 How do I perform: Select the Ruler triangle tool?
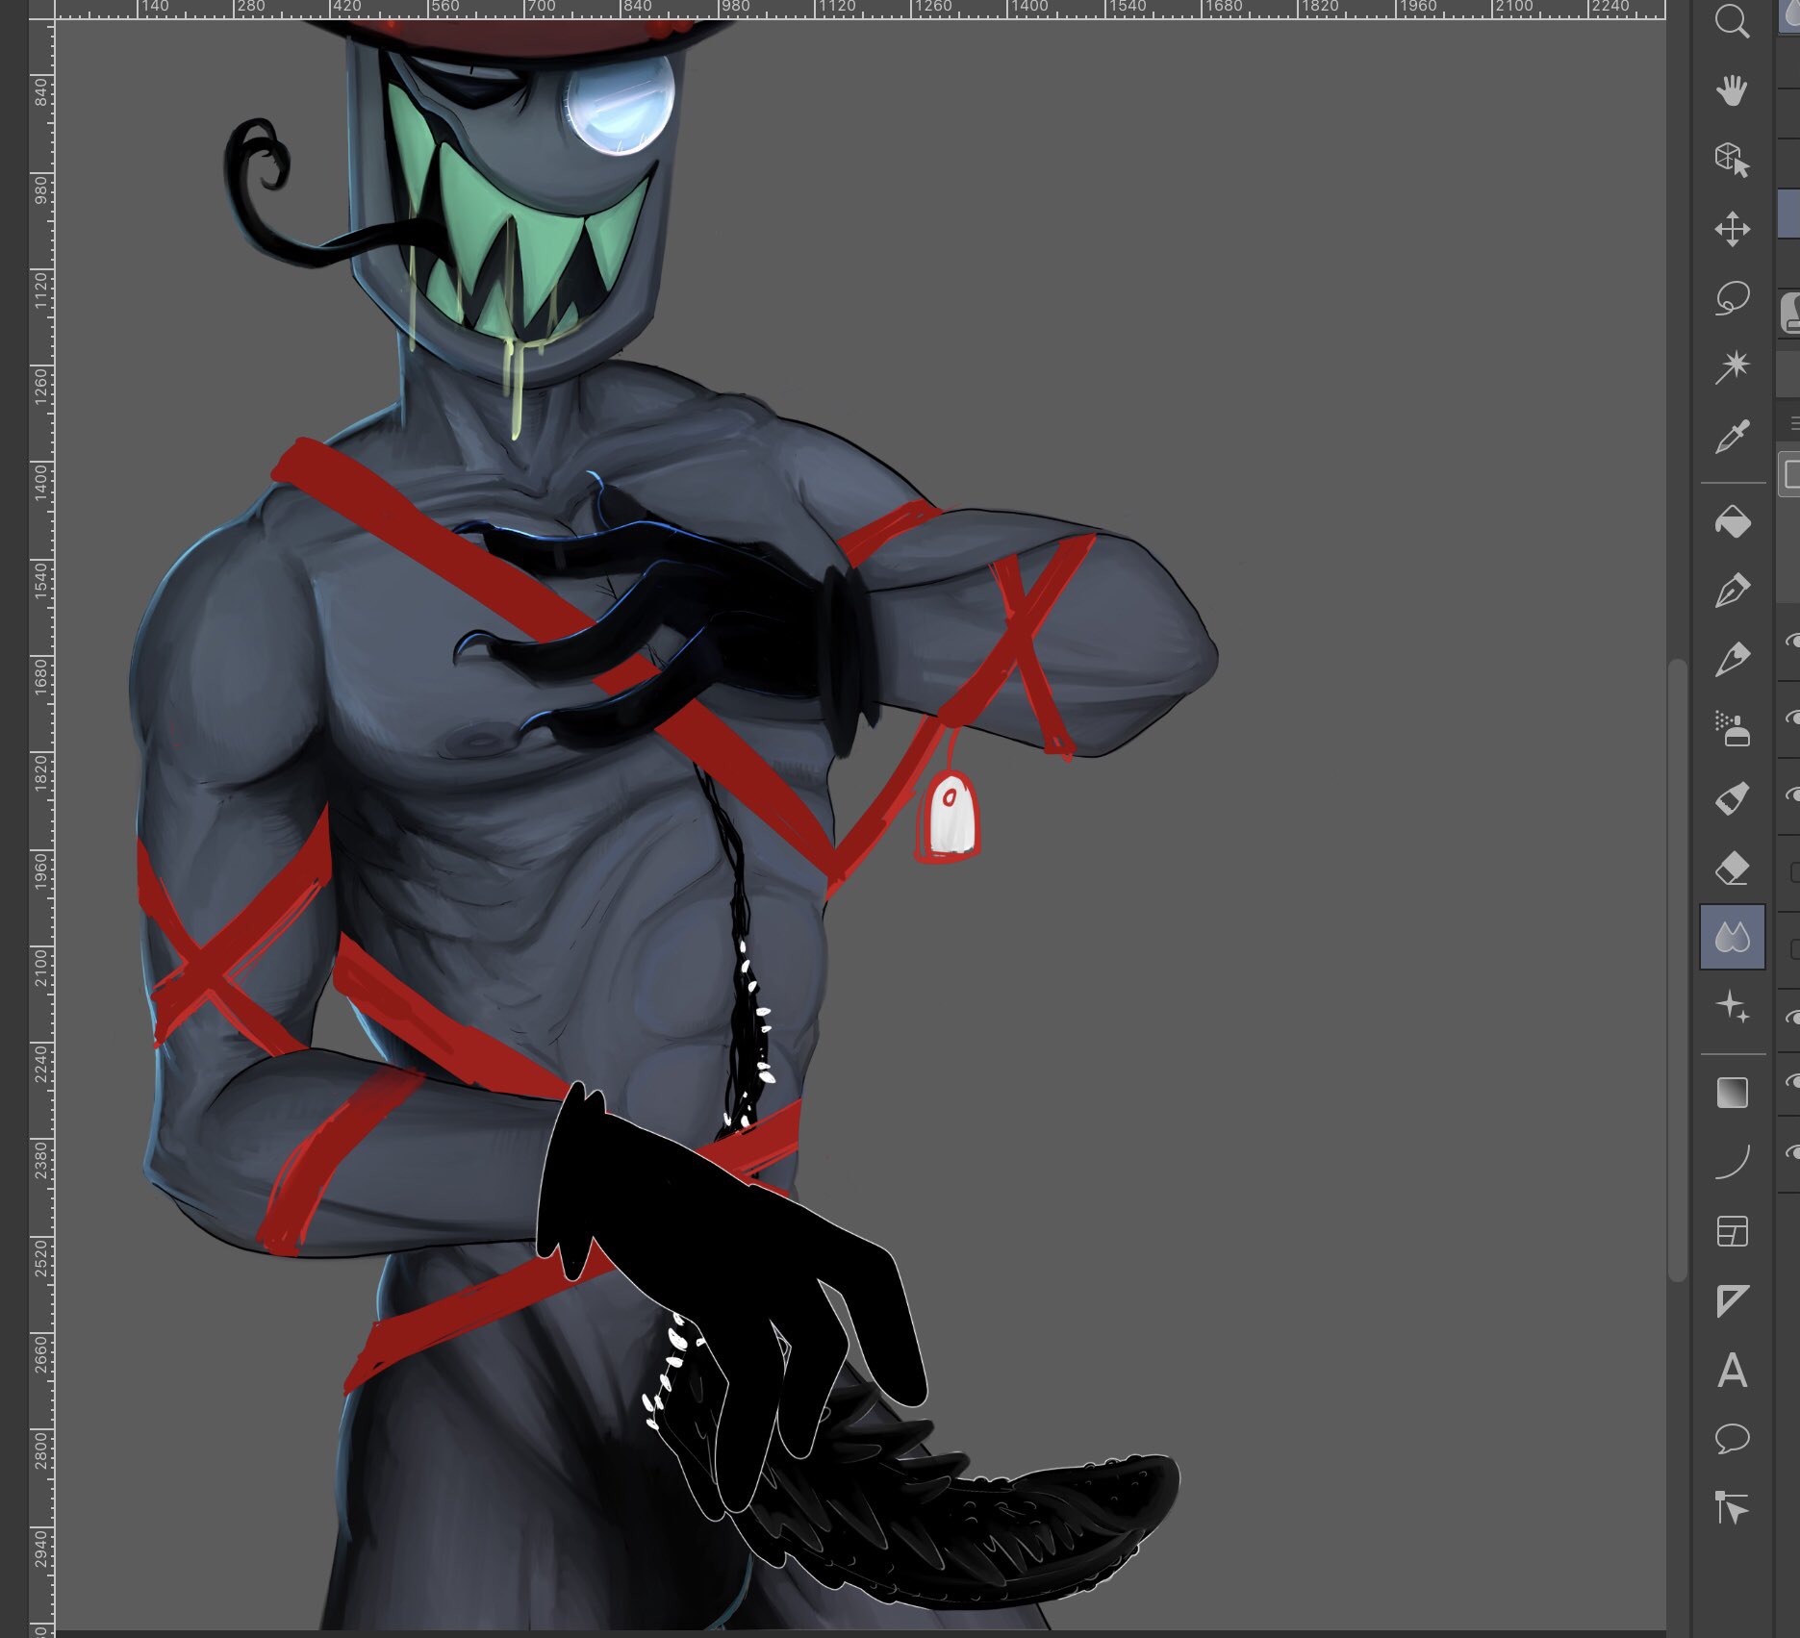(x=1732, y=1300)
